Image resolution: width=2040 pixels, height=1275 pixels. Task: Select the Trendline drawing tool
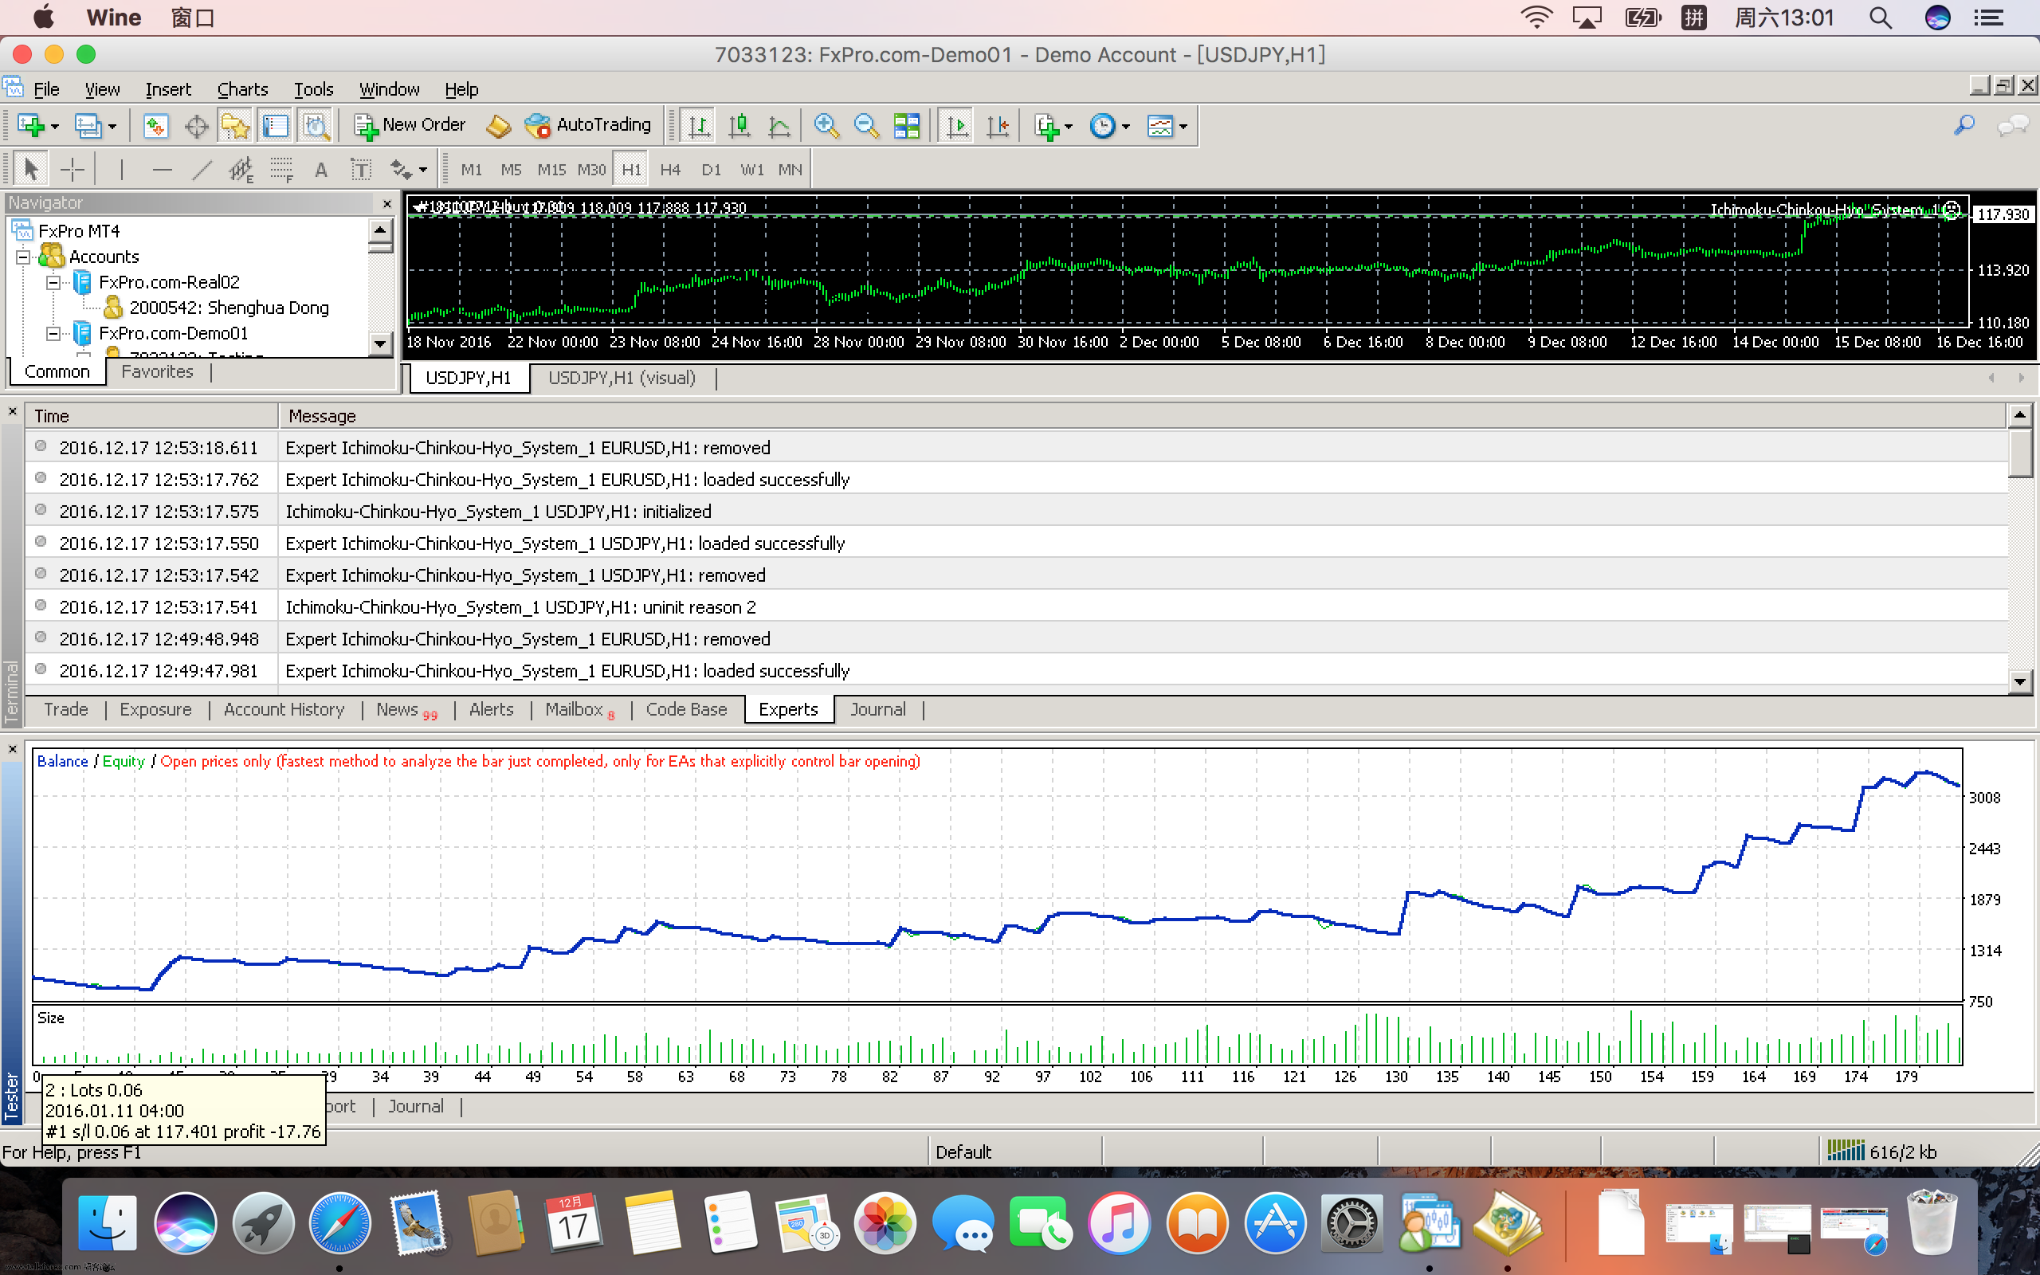[202, 170]
